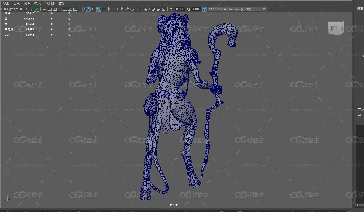Screen dimensions: 364x212
Task: Click the Multisample Anti-aliasing icon
Action: pyautogui.click(x=132, y=9)
